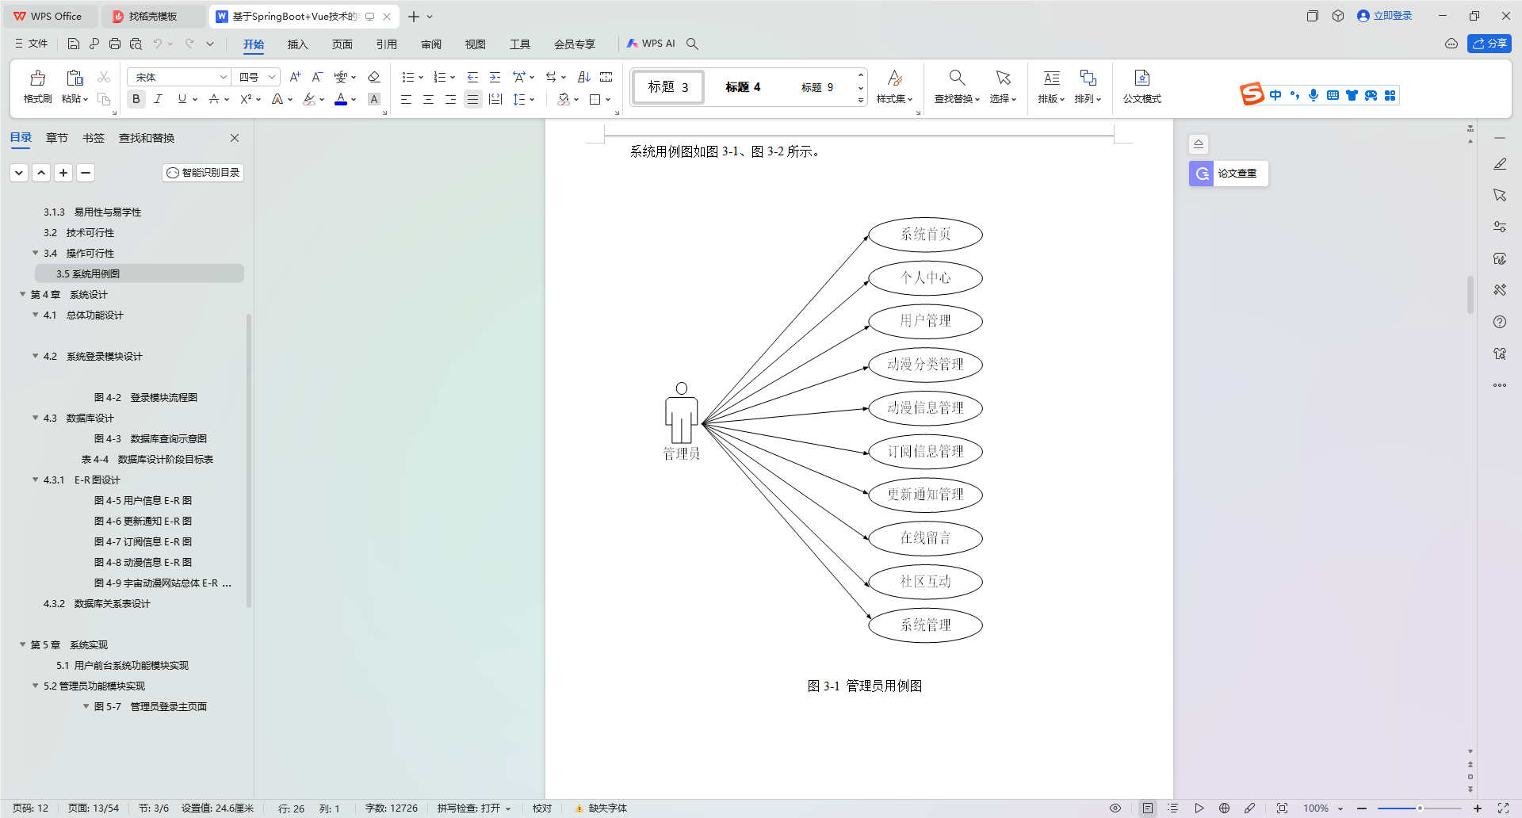Center align the paragraph
The height and width of the screenshot is (818, 1522).
428,99
